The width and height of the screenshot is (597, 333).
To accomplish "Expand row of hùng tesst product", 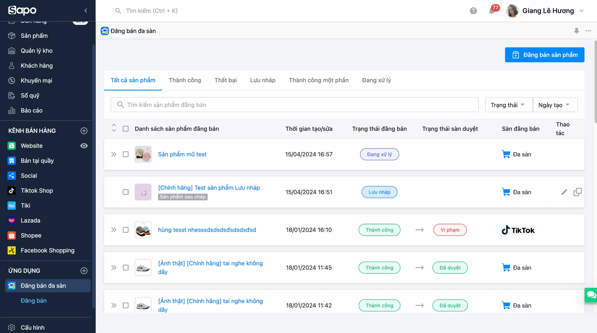I will (x=114, y=230).
